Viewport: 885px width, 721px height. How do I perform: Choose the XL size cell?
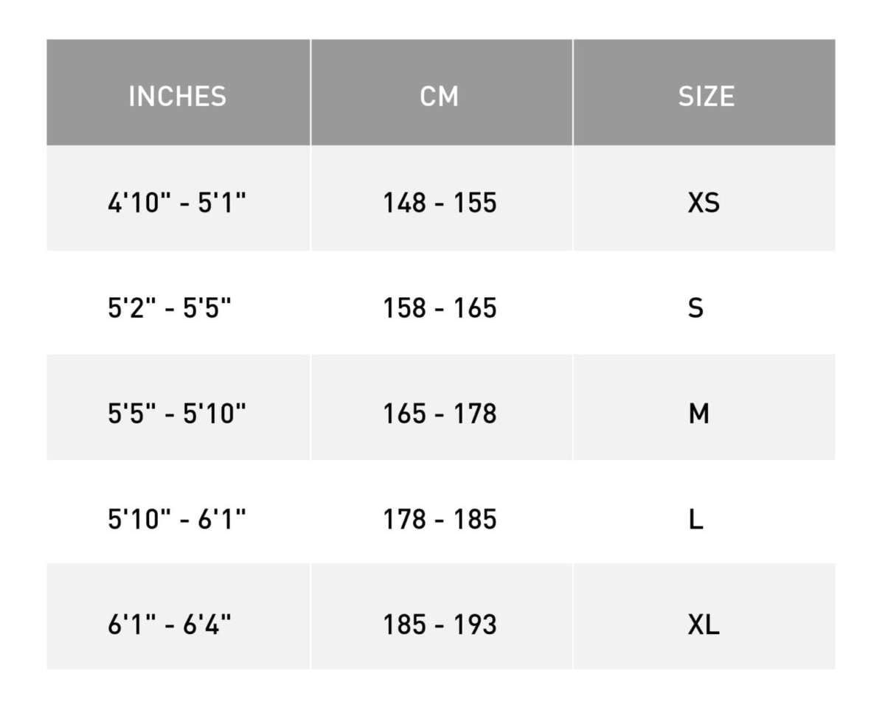704,625
